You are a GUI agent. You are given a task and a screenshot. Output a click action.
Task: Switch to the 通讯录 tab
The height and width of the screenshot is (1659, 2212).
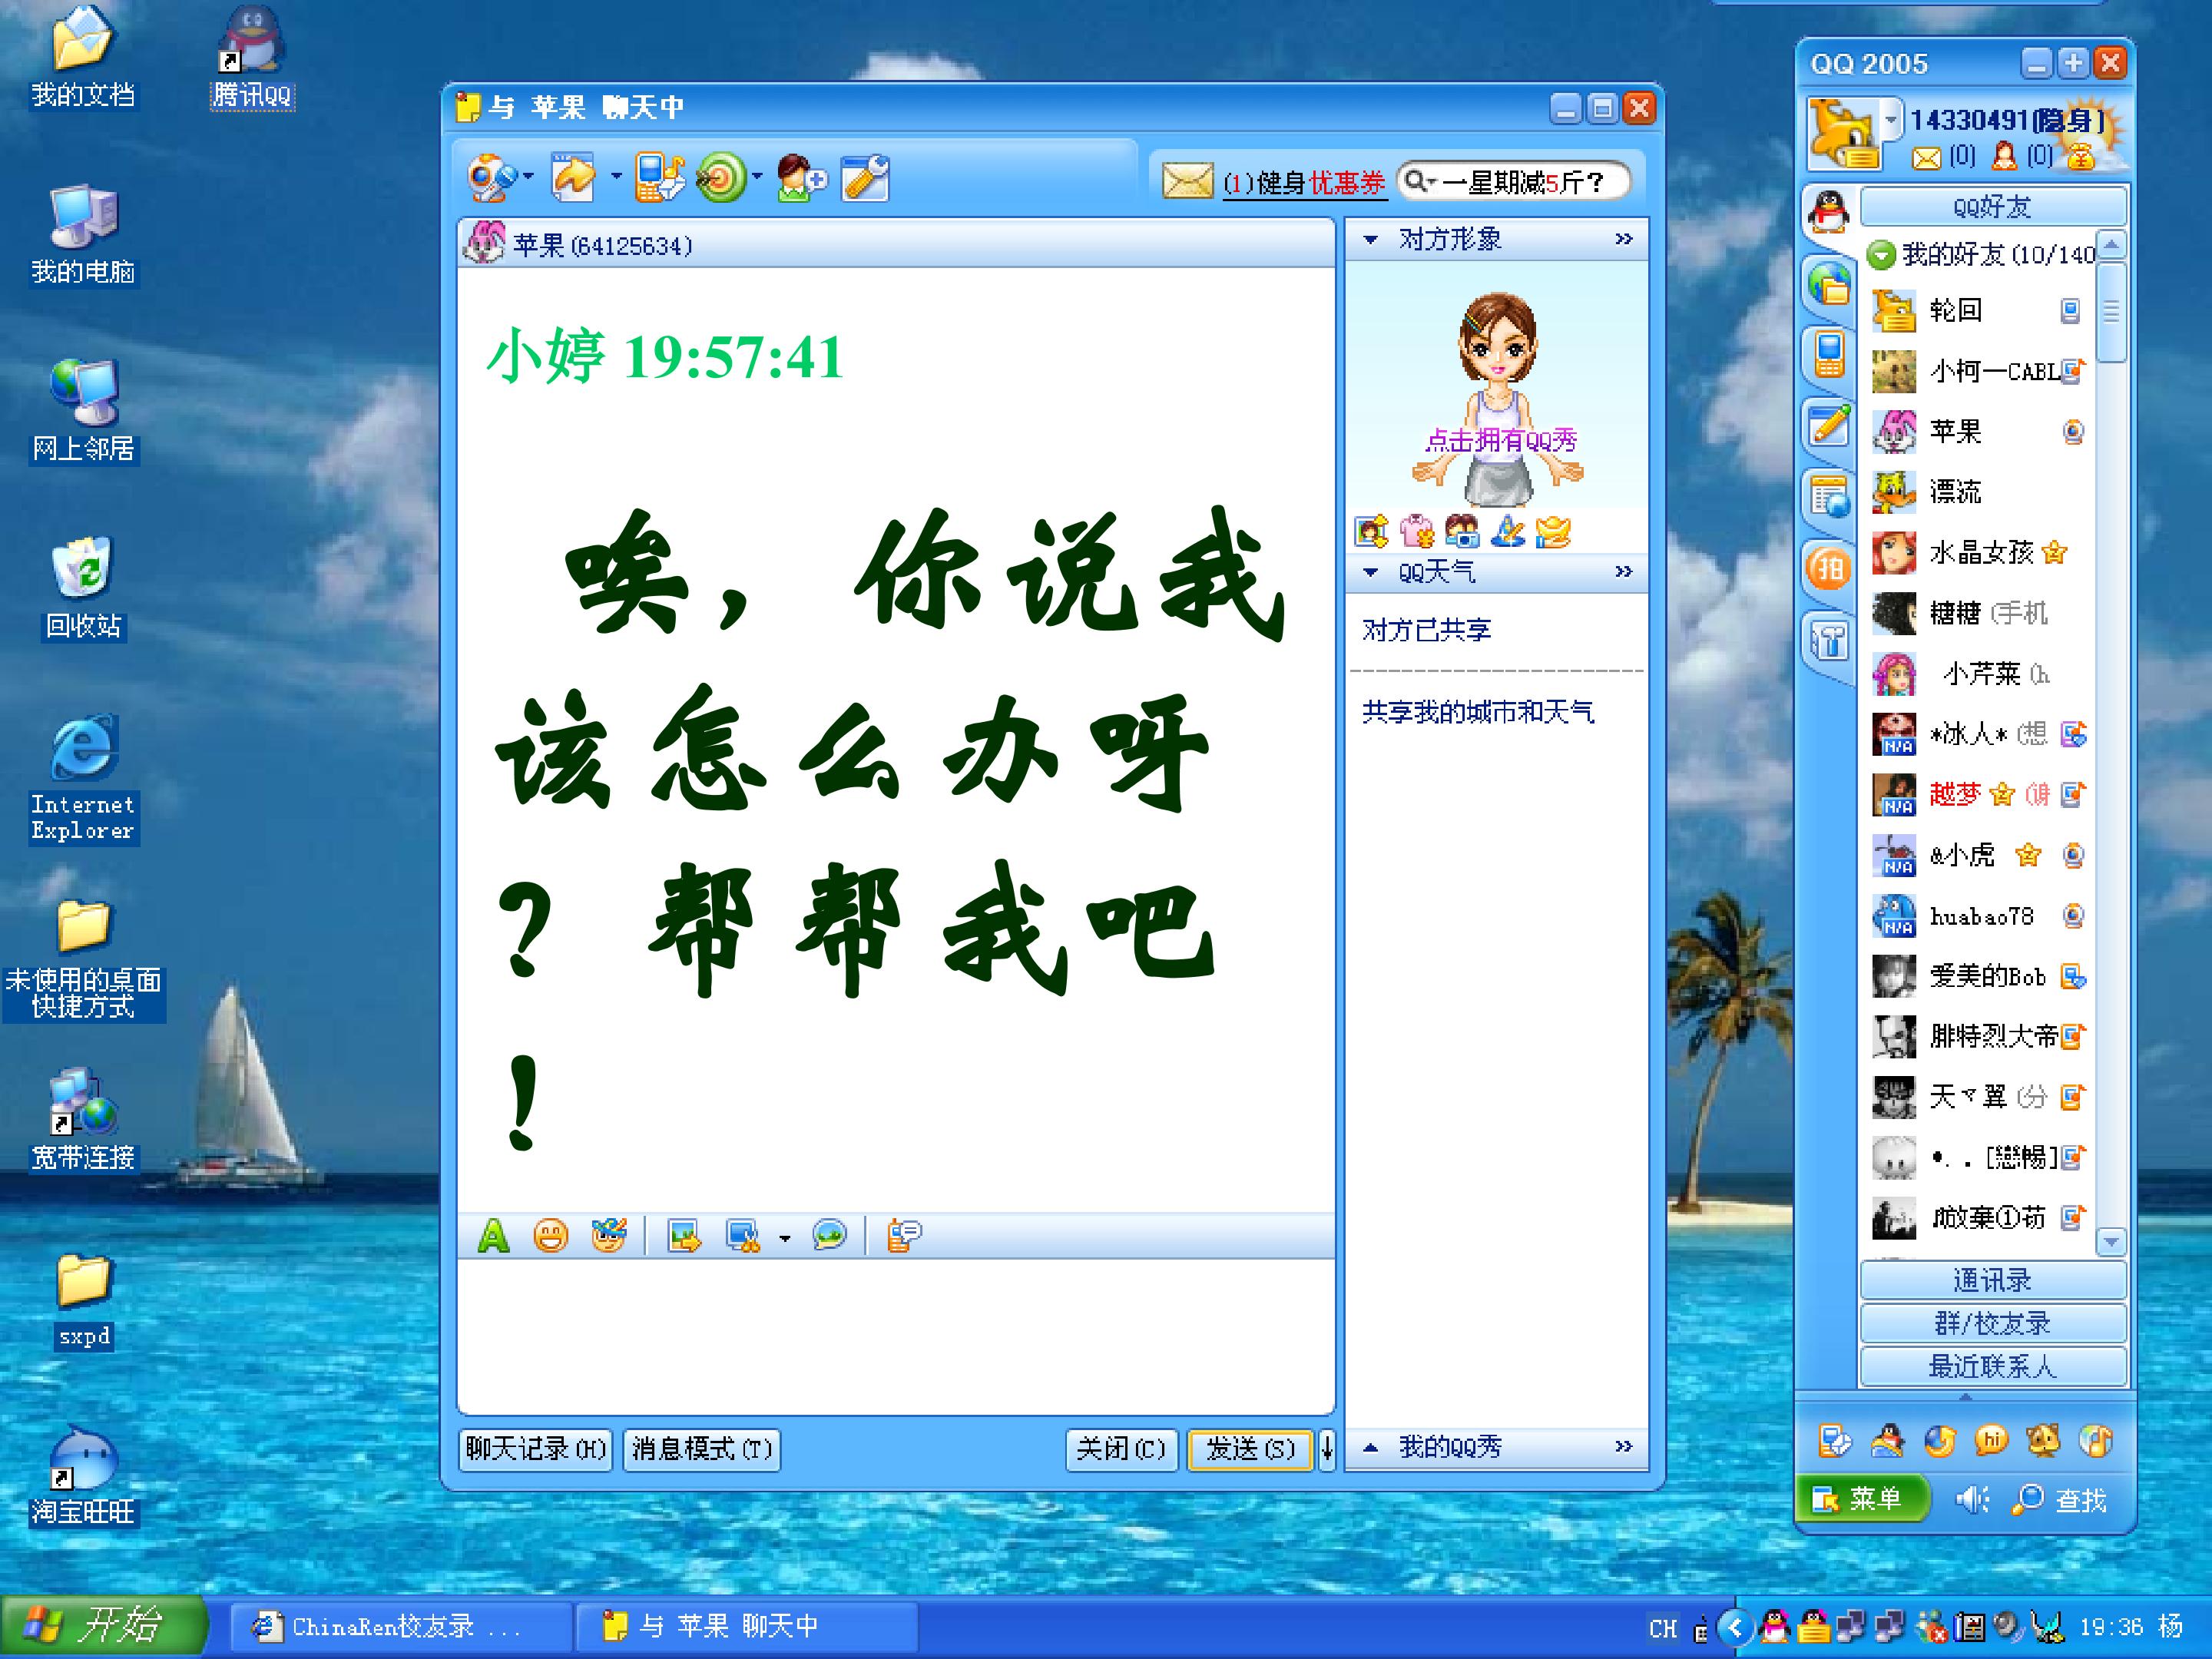pos(1992,1280)
